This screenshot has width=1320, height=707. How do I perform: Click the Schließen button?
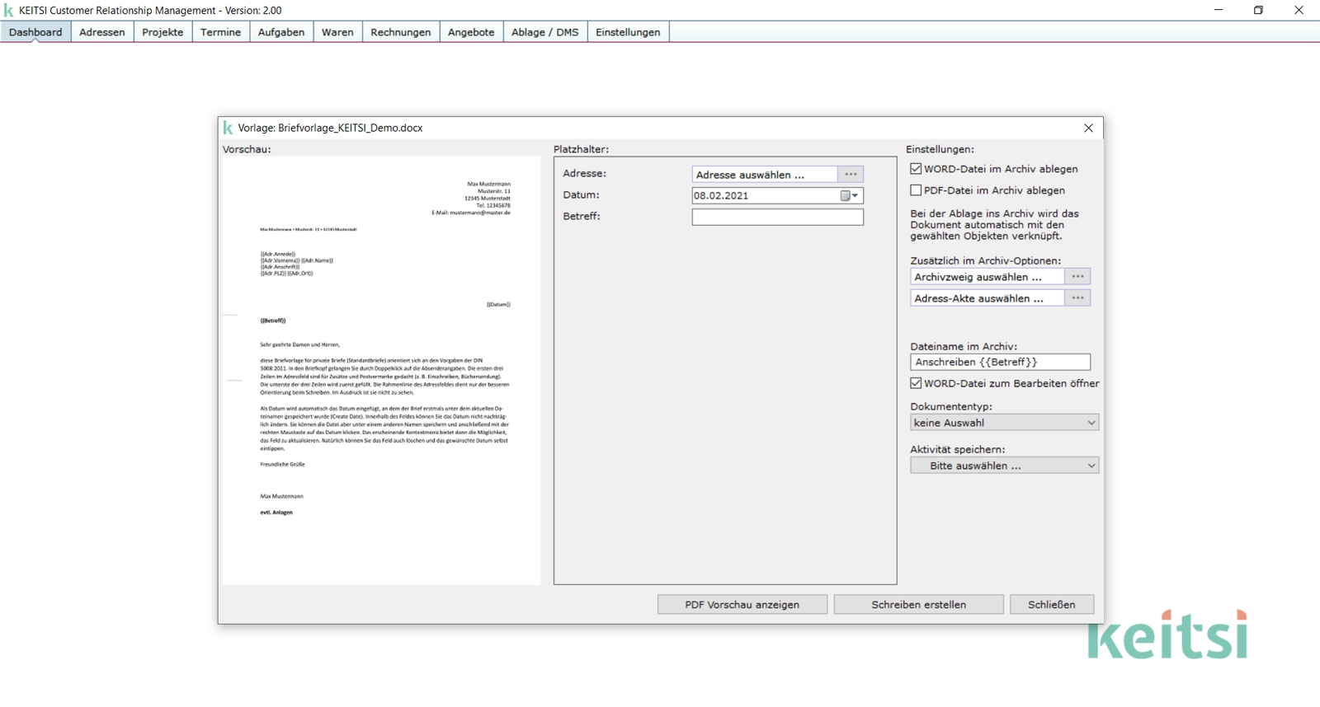point(1051,605)
